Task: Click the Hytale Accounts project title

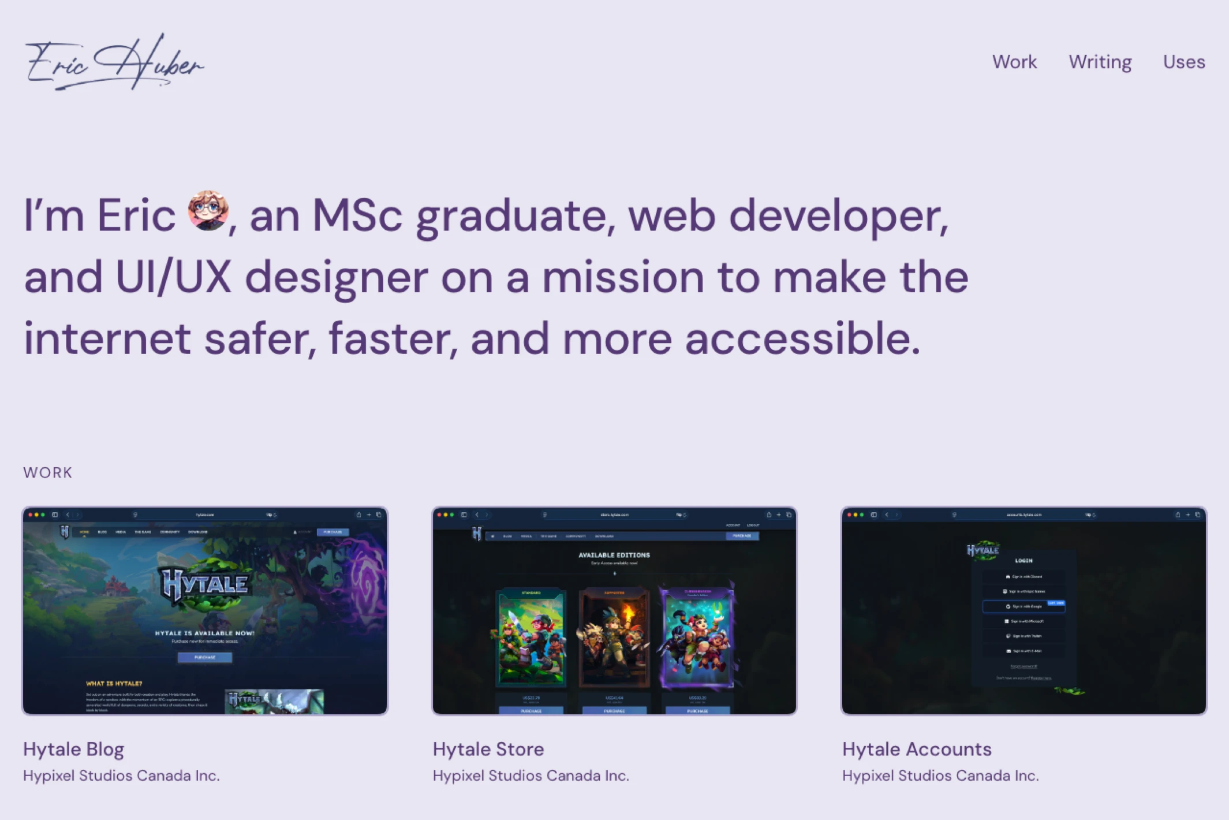Action: point(917,749)
